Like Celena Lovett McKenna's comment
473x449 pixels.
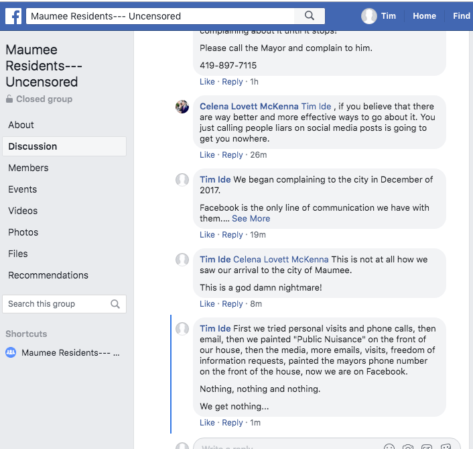click(207, 155)
